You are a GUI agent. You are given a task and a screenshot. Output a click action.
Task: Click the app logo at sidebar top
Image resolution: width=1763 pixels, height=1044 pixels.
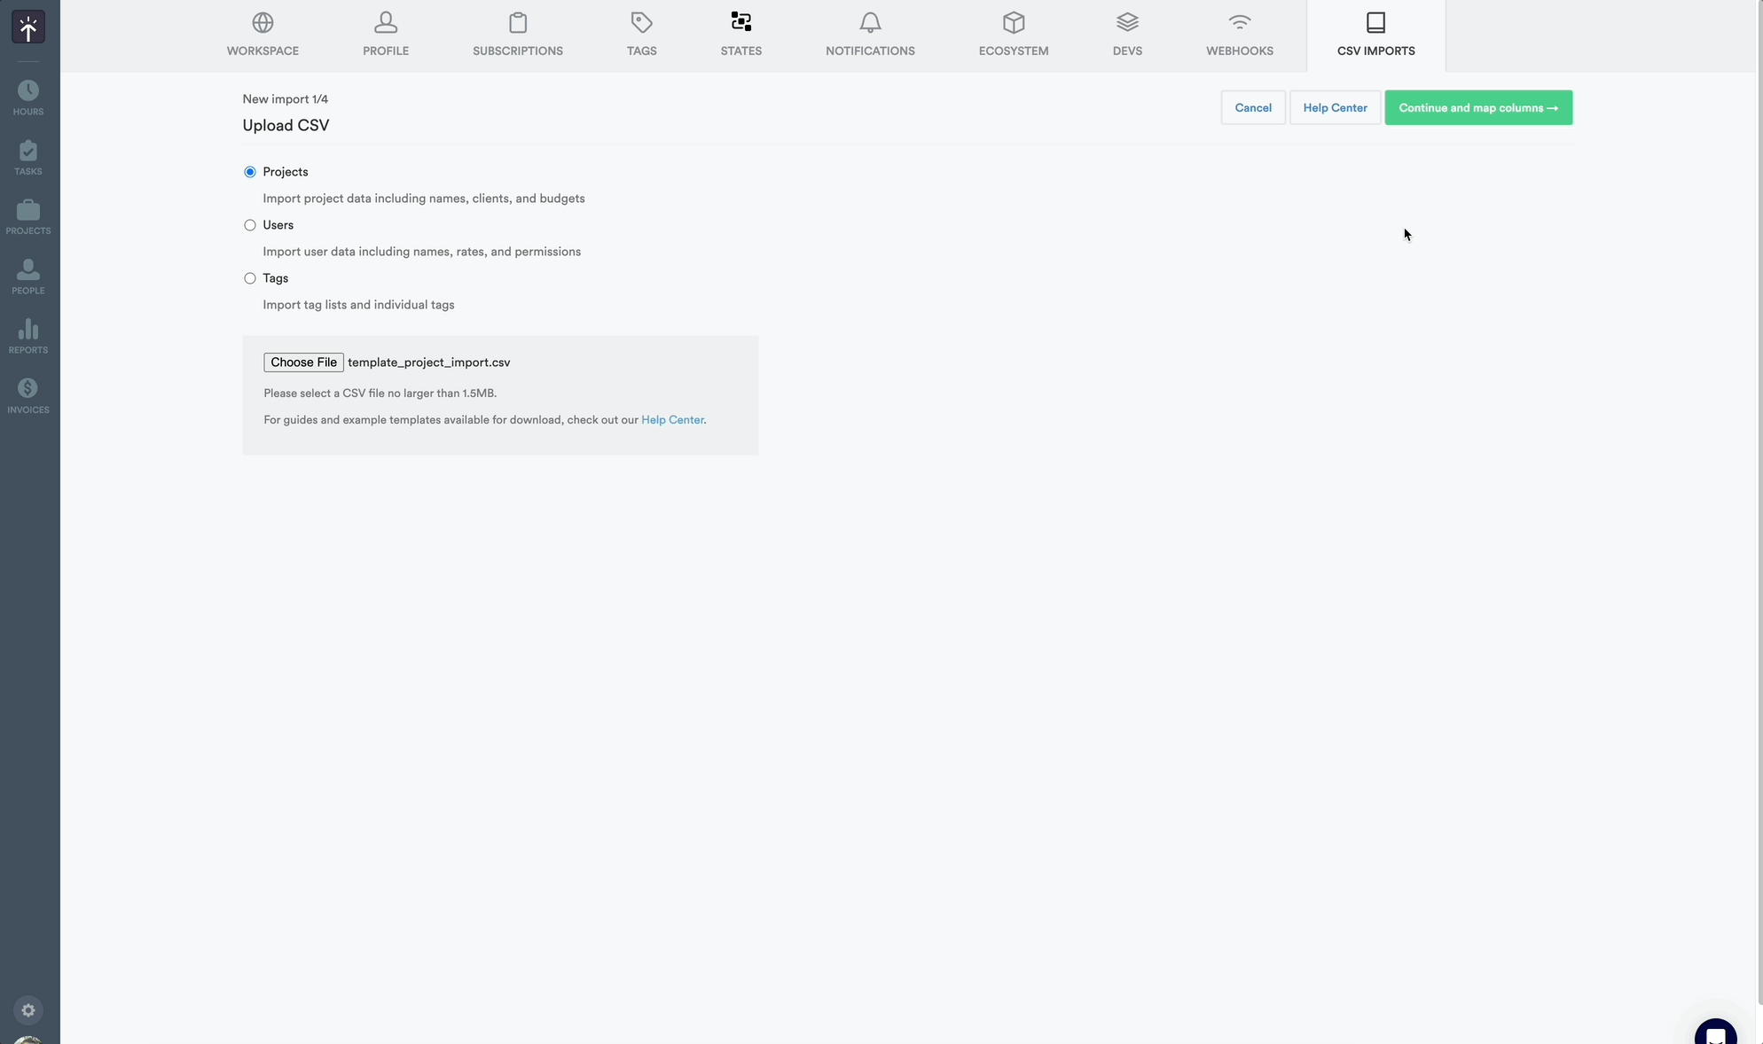click(28, 27)
